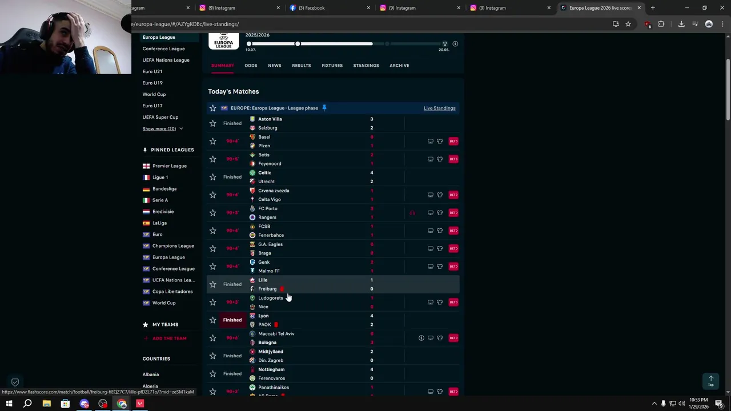Open the Results tab
The image size is (731, 411).
302,66
